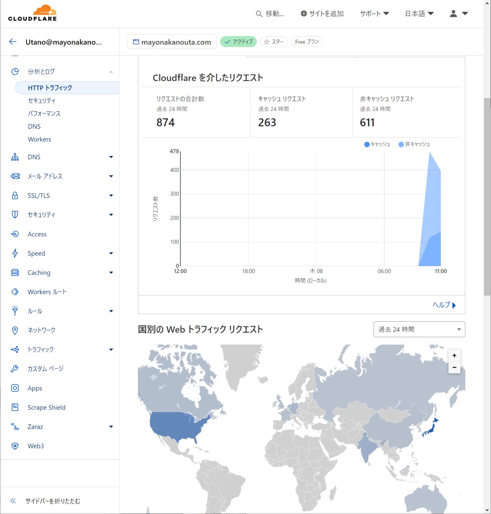491x514 pixels.
Task: Click the custom pages wrench icon
Action: click(15, 369)
